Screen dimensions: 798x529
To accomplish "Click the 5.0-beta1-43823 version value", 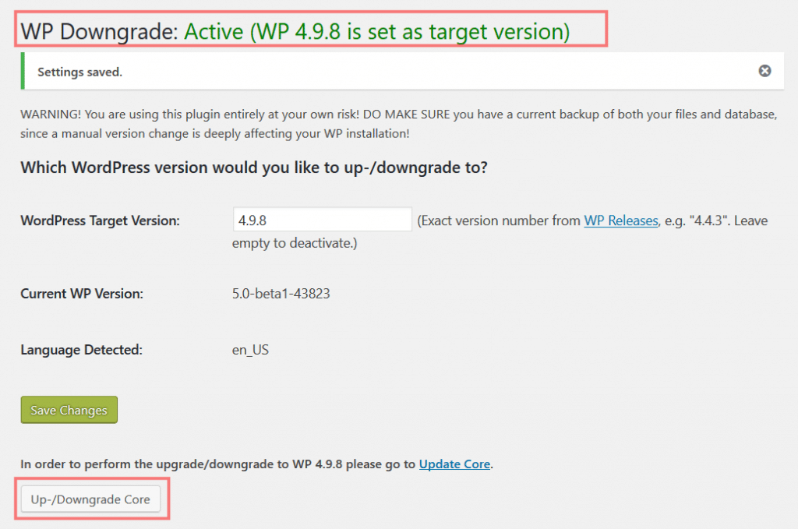I will (281, 294).
